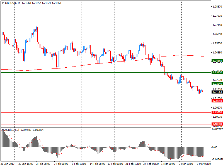Select the 1.28670 price scale value
Viewport: 223px width, 167px height.
tap(217, 6)
